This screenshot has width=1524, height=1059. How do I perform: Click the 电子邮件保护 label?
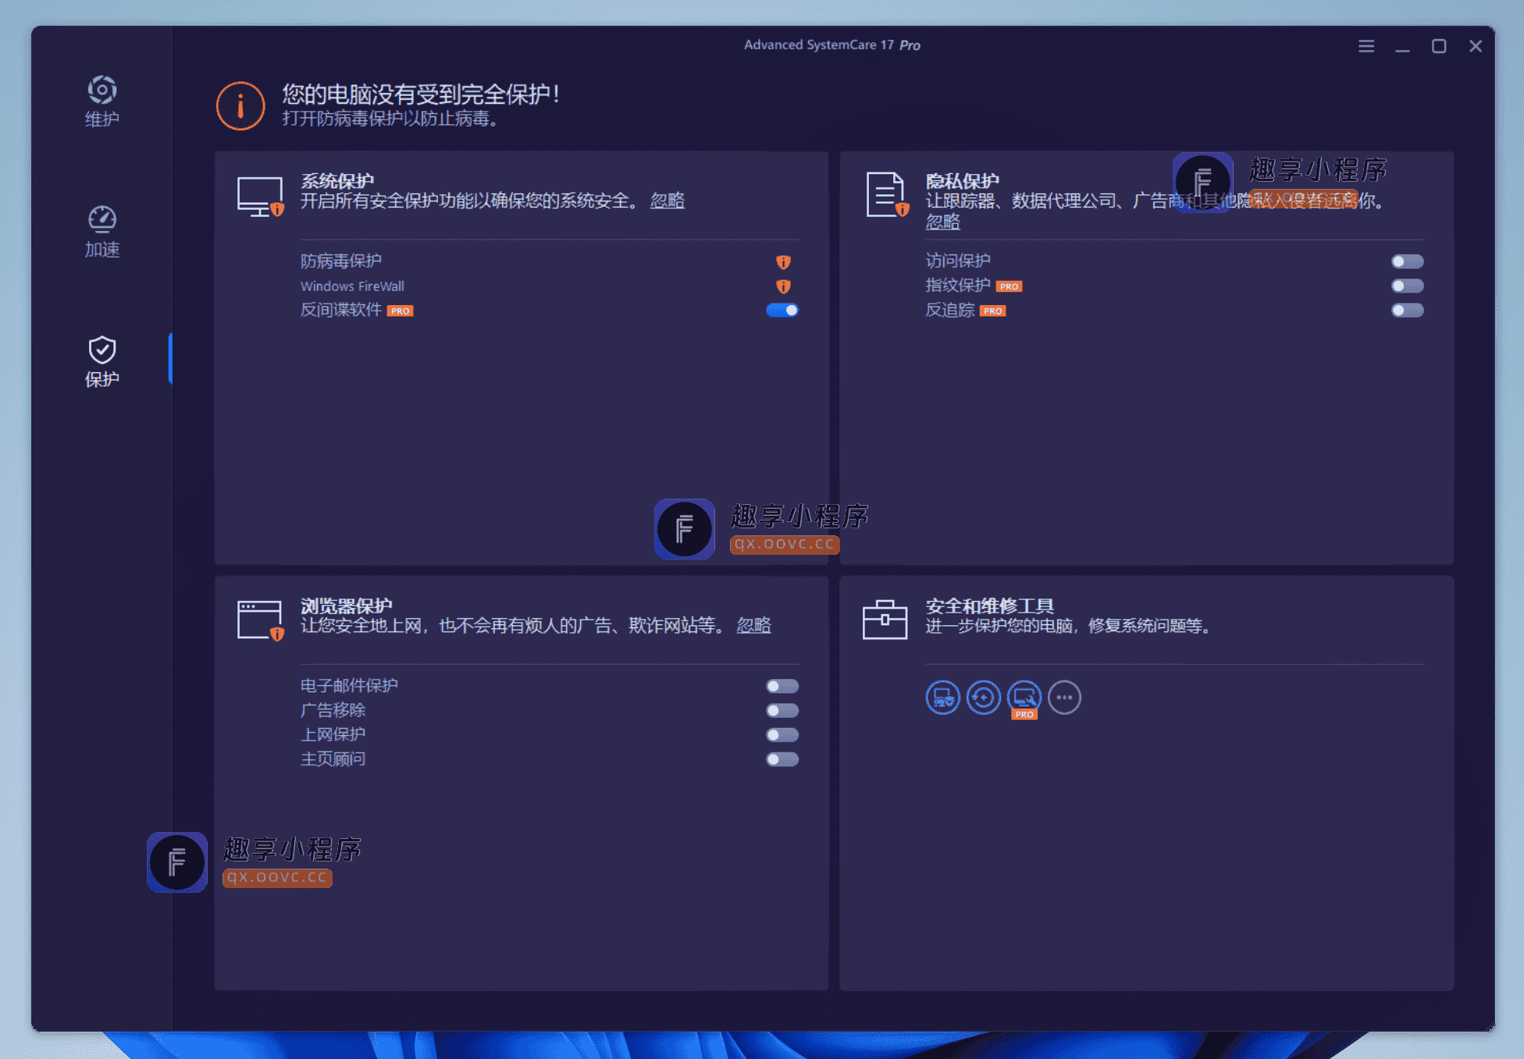[x=349, y=685]
